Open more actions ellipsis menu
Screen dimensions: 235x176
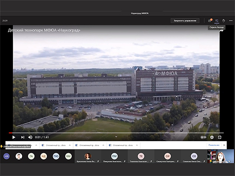tap(231, 21)
